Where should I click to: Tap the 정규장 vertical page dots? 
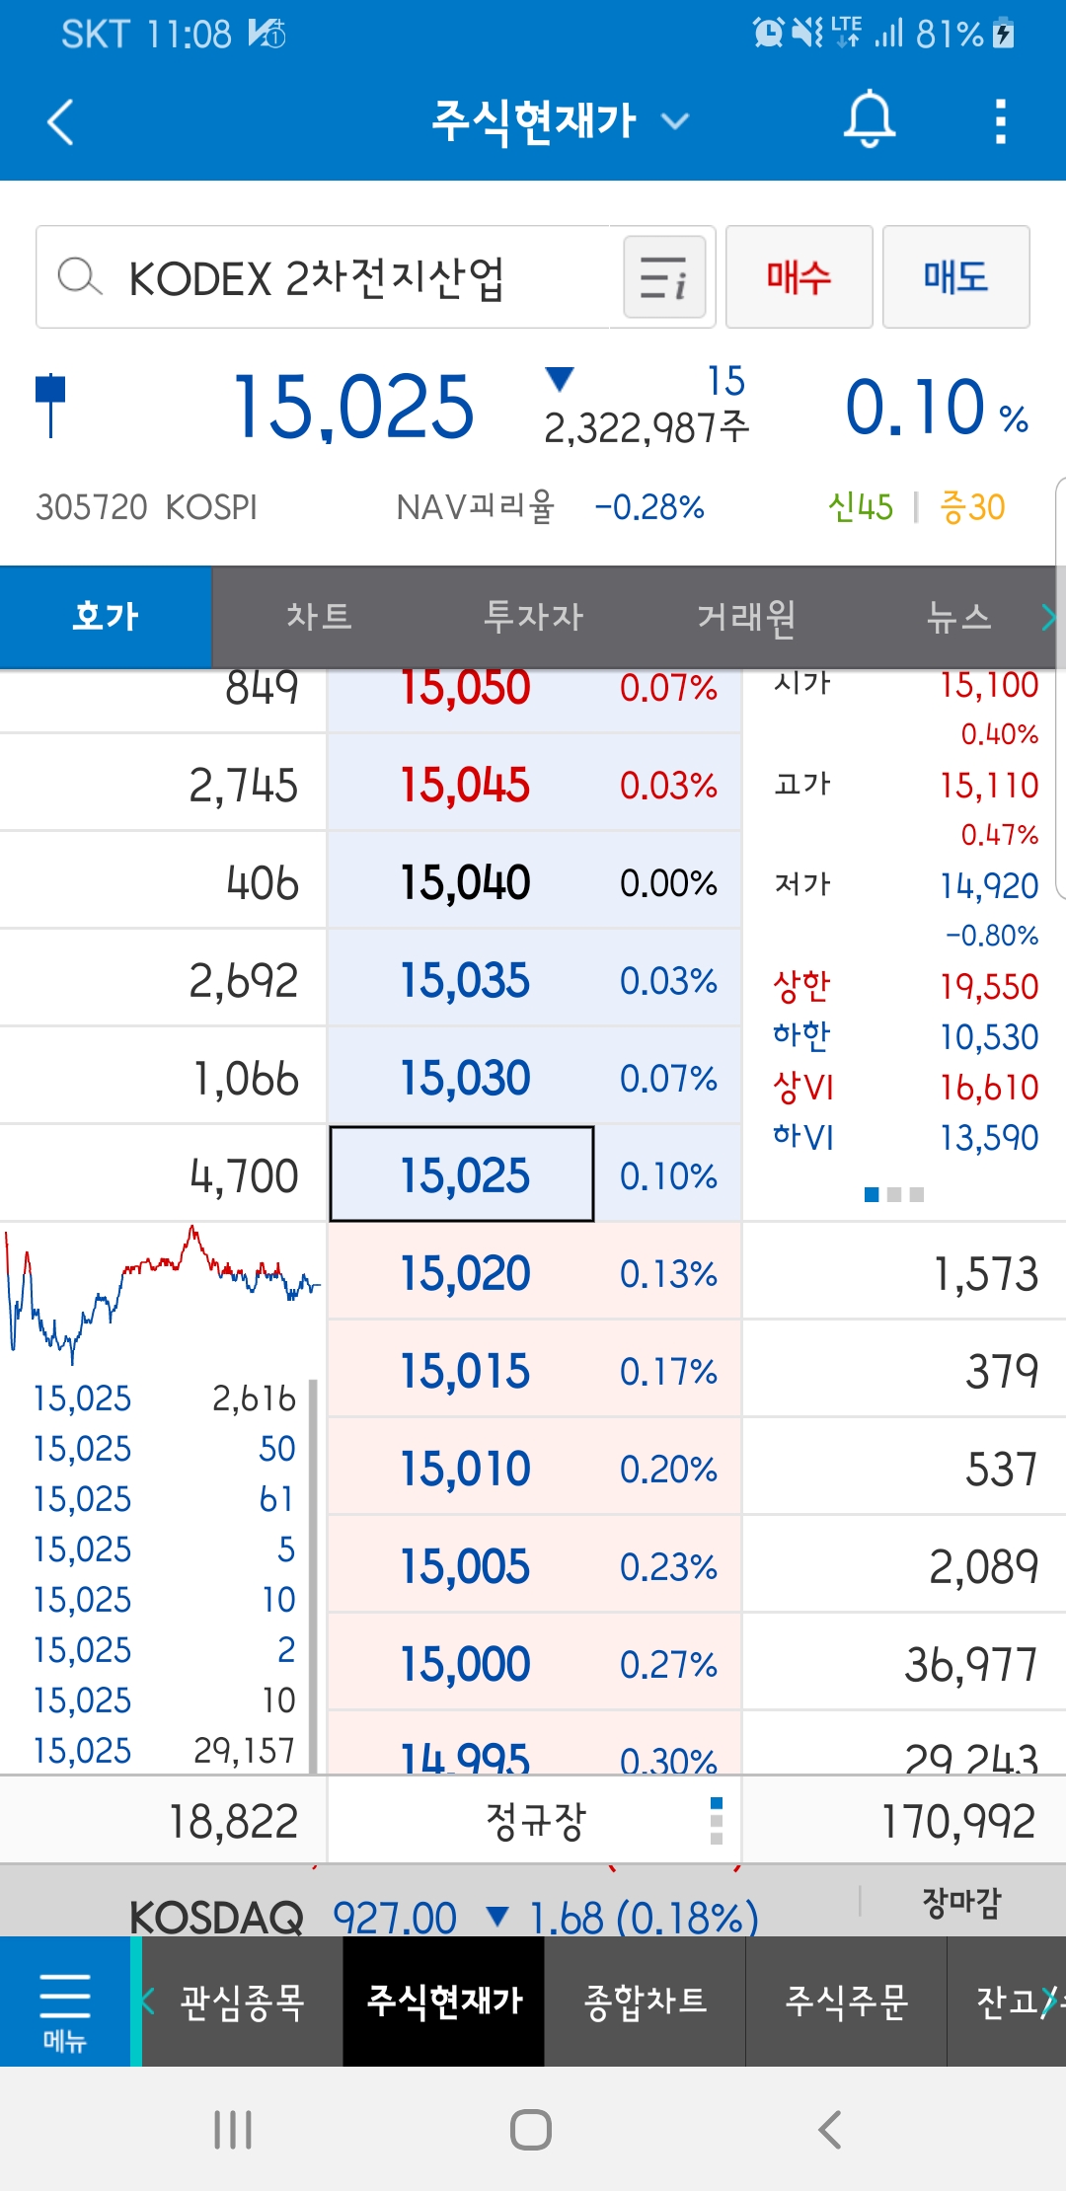tap(717, 1821)
